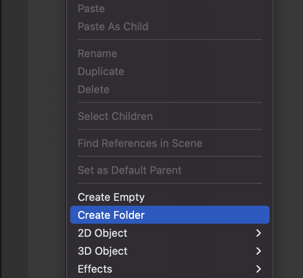Add a new empty GameObject via the menu
The width and height of the screenshot is (303, 278).
(111, 197)
